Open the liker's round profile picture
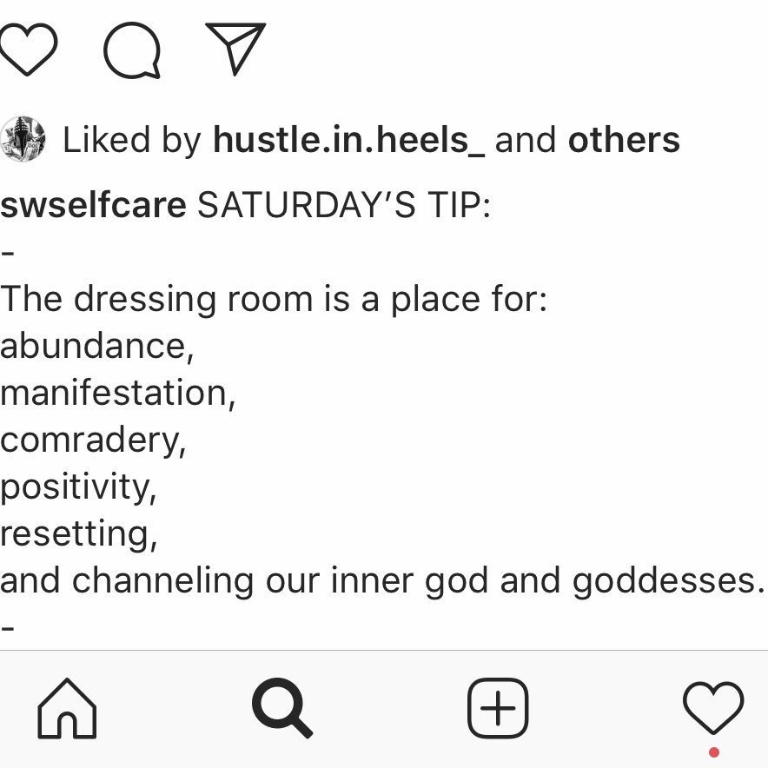This screenshot has width=768, height=768. click(x=23, y=139)
